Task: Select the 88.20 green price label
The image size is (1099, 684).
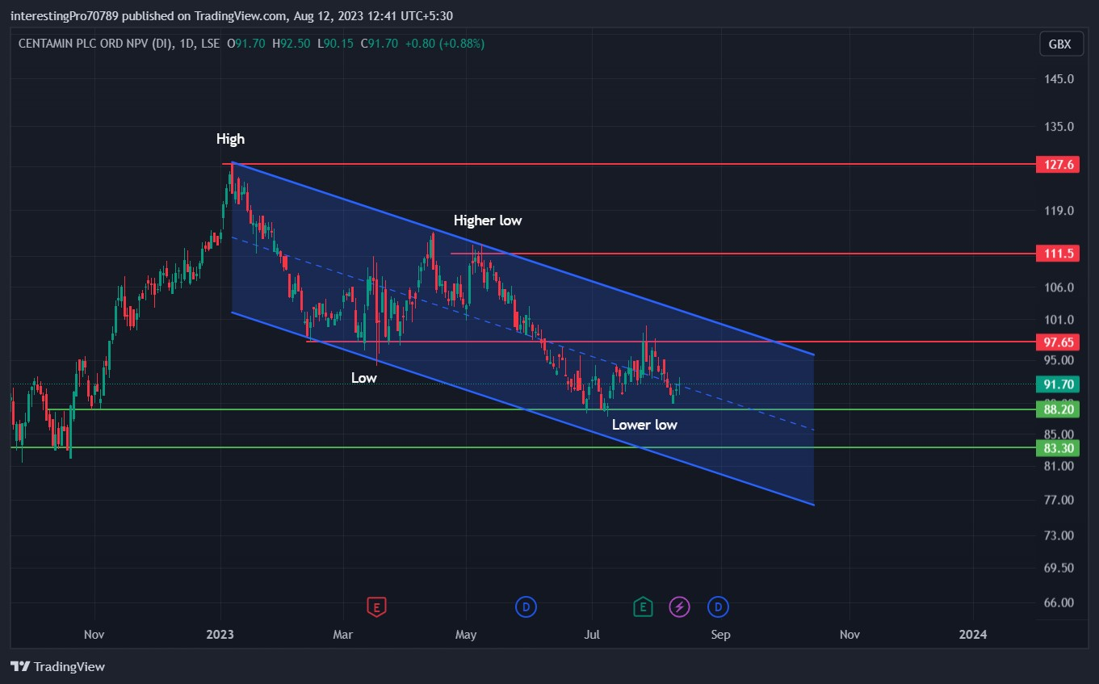Action: pyautogui.click(x=1059, y=409)
